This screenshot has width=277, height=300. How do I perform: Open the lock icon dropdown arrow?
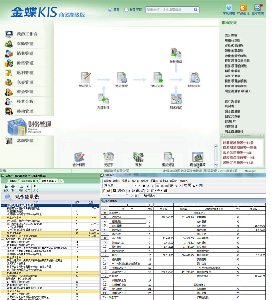197,186
